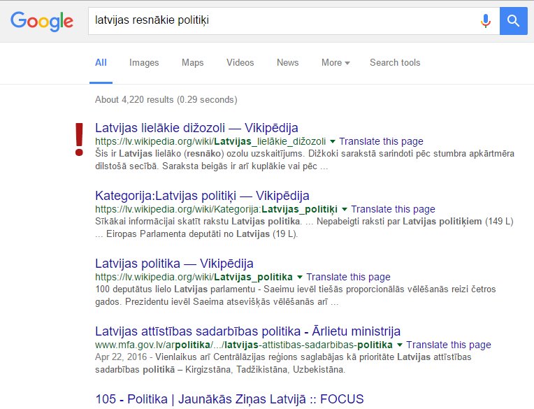Open the Videos tab
Image resolution: width=534 pixels, height=409 pixels.
click(240, 63)
